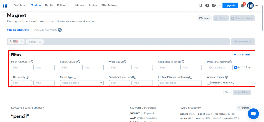Click the Get Keywords button
Viewport: 264px width, 122px height.
tap(243, 41)
